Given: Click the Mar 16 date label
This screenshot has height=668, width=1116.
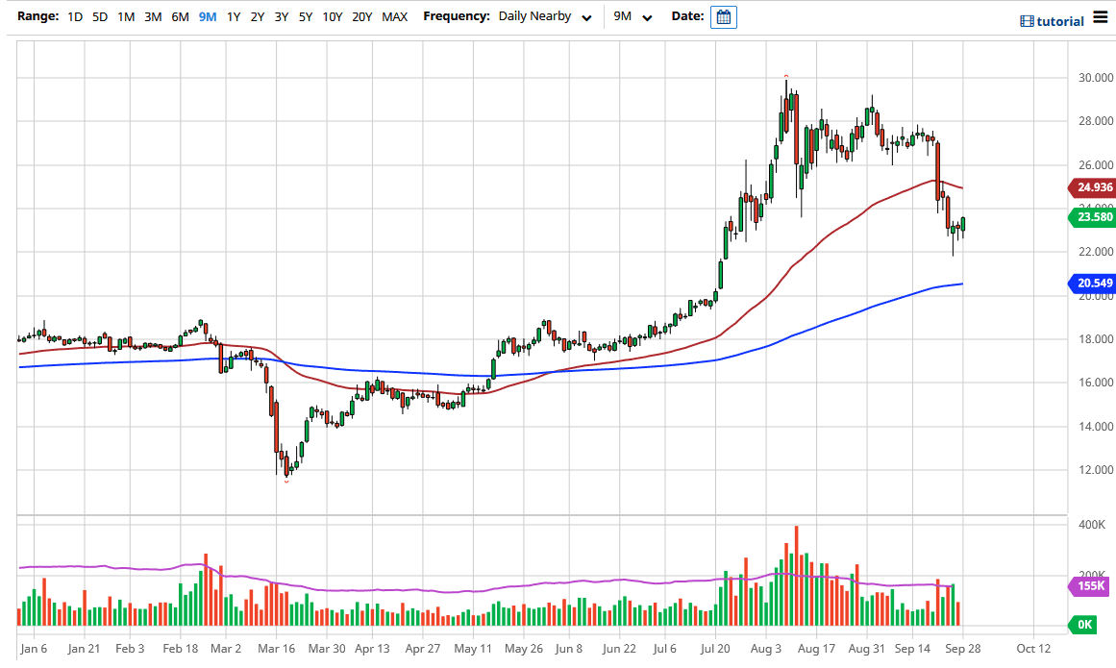Looking at the screenshot, I should point(276,649).
